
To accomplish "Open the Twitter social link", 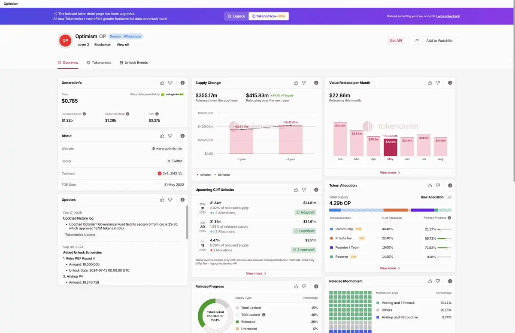I will [x=175, y=161].
